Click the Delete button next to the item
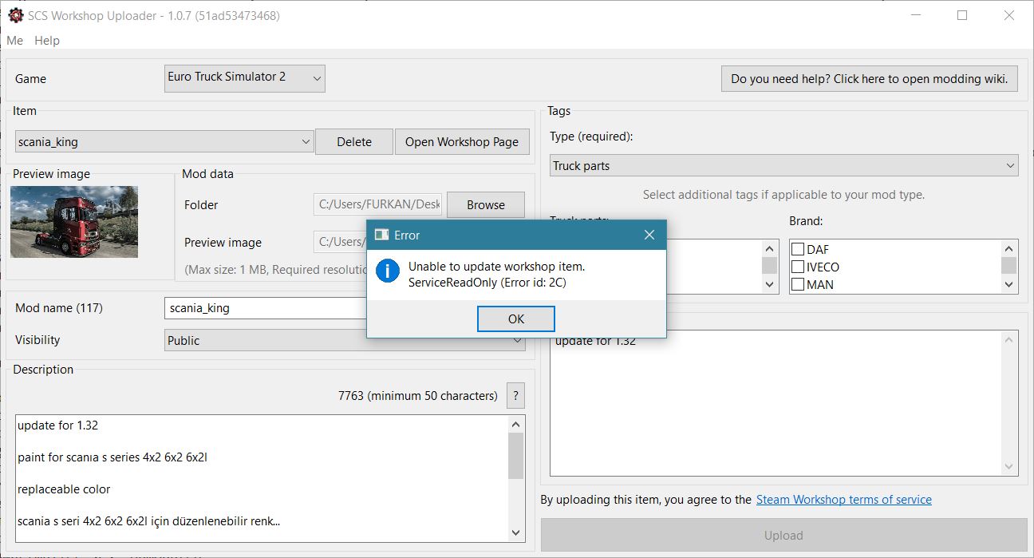The height and width of the screenshot is (558, 1034). (x=353, y=141)
